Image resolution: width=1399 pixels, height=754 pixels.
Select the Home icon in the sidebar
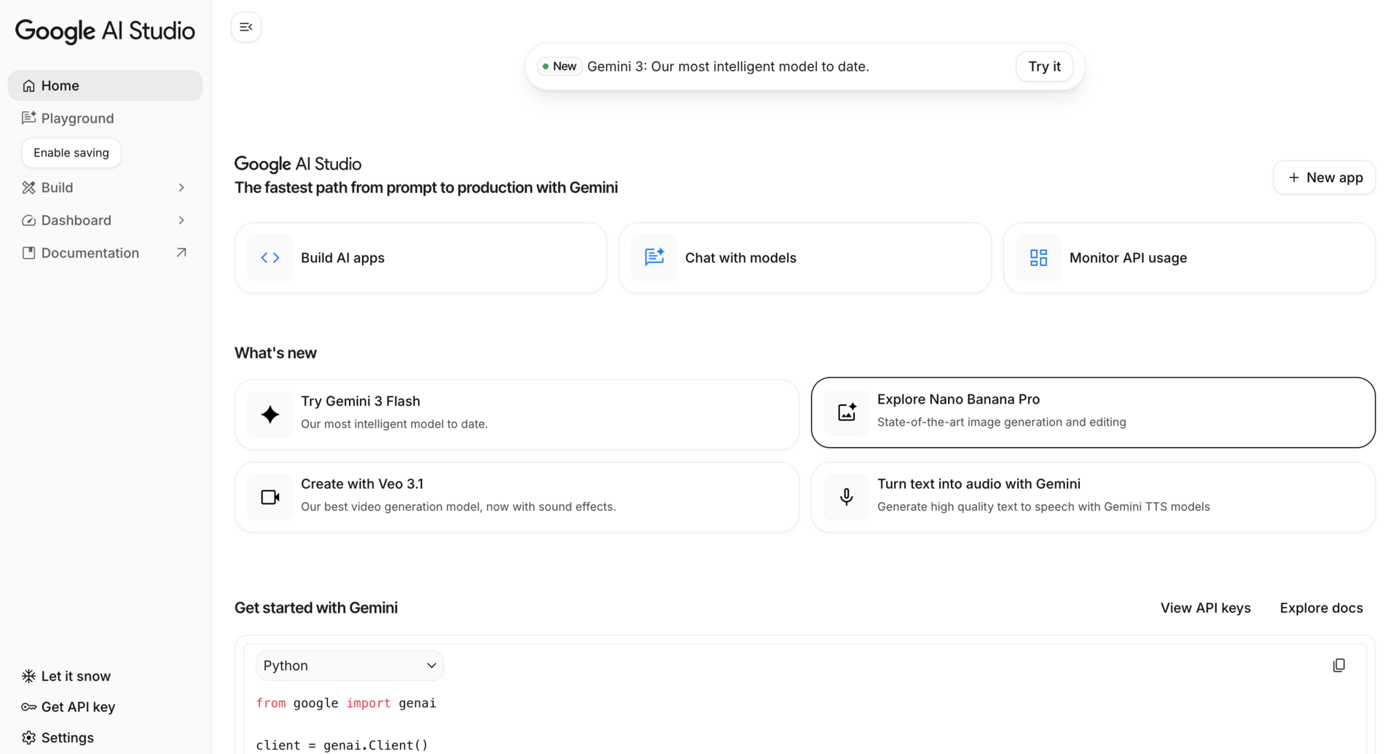29,85
